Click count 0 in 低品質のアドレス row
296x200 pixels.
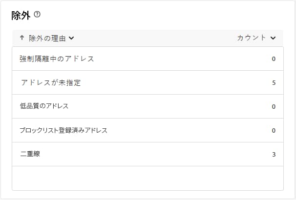[274, 107]
